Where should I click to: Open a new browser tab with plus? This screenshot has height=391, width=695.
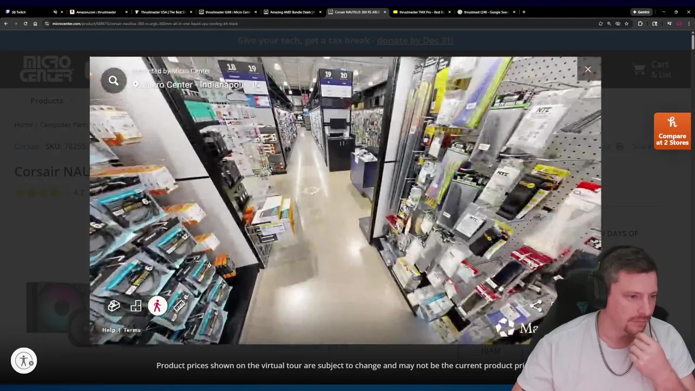(523, 12)
